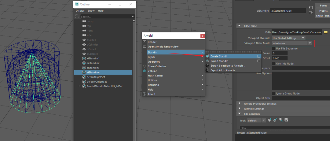Click the Export StandIn icon
The height and width of the screenshot is (141, 330).
pos(207,61)
